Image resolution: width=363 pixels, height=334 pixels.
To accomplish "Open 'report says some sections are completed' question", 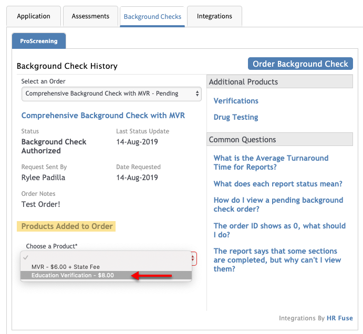I will (x=277, y=260).
